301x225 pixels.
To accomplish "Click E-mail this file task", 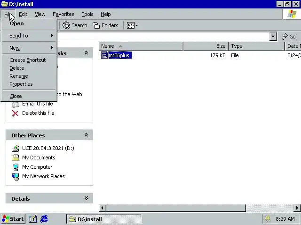I will coord(38,104).
